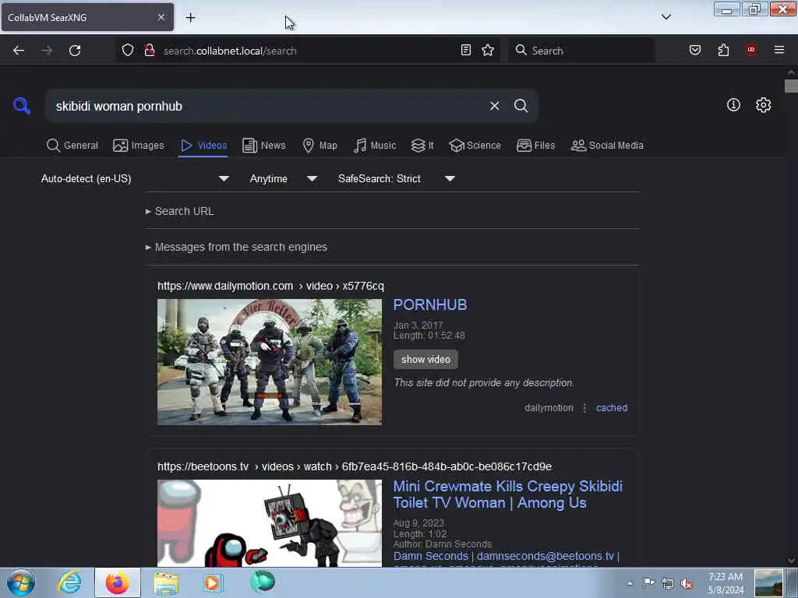
Task: Open the SafeSearch: Strict dropdown
Action: pos(396,178)
